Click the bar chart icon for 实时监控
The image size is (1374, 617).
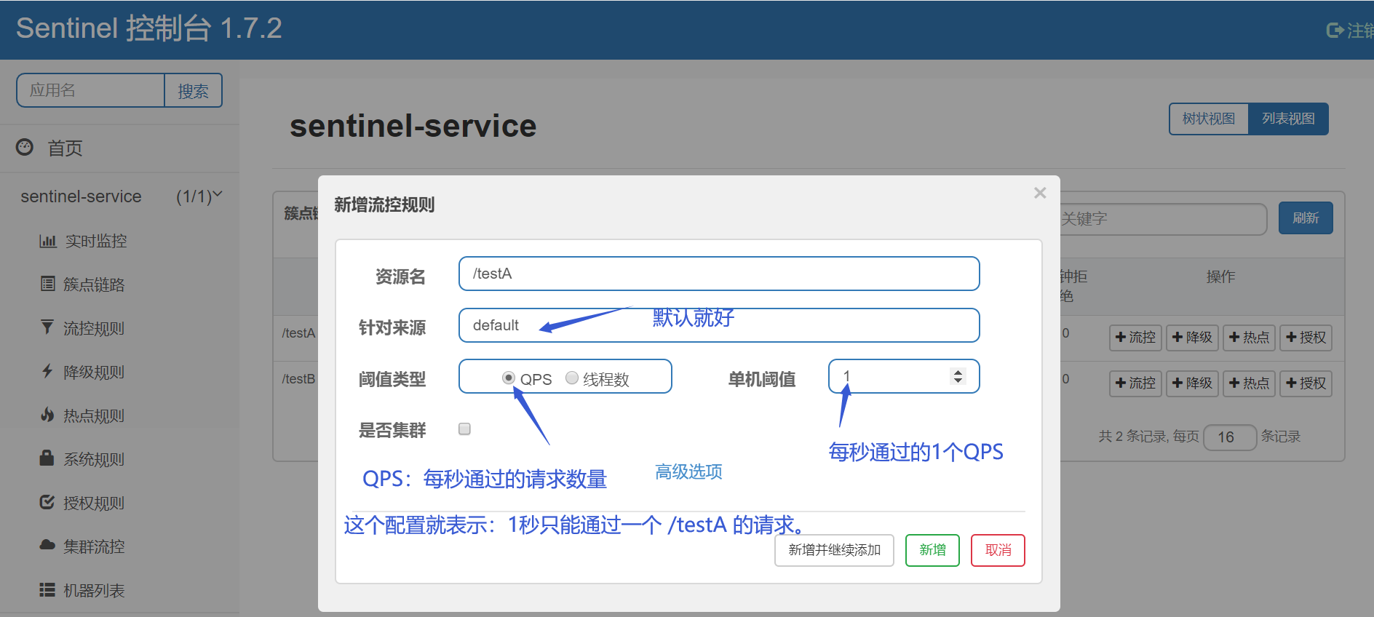pyautogui.click(x=48, y=241)
